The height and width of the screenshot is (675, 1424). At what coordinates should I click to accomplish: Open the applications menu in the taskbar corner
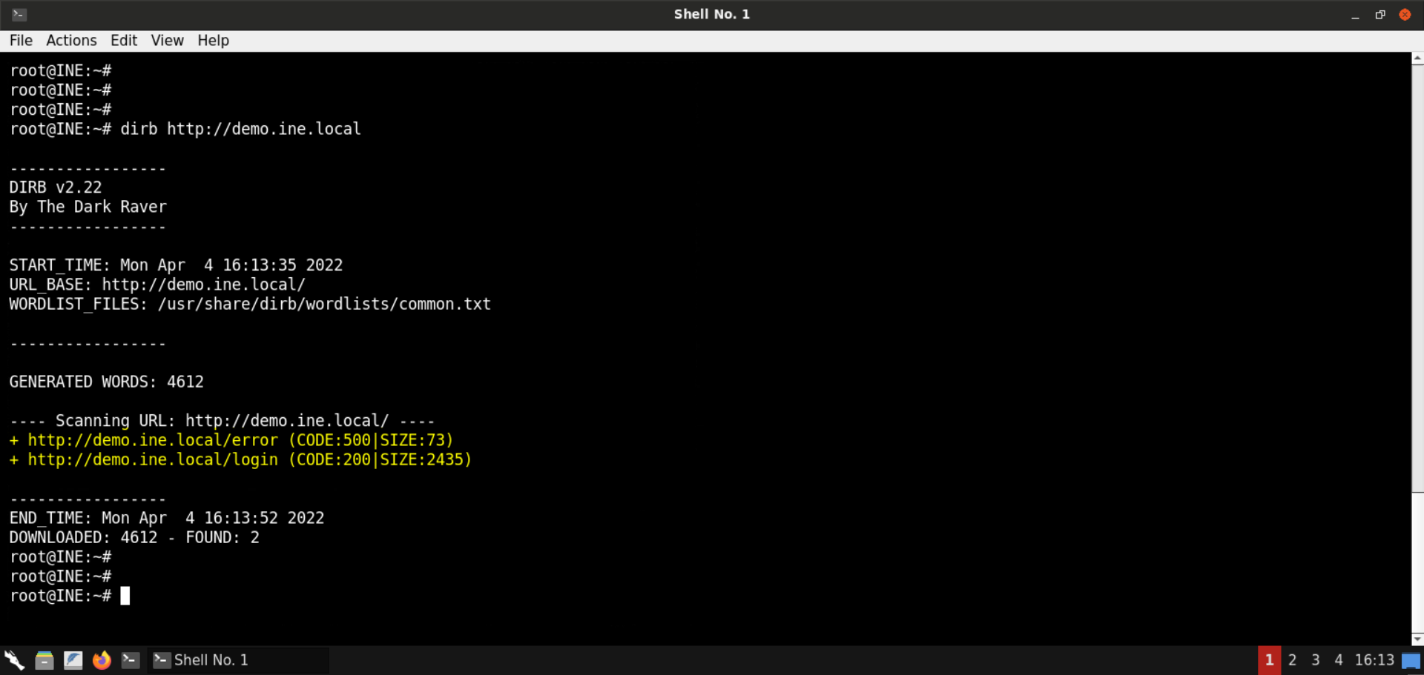click(x=14, y=659)
